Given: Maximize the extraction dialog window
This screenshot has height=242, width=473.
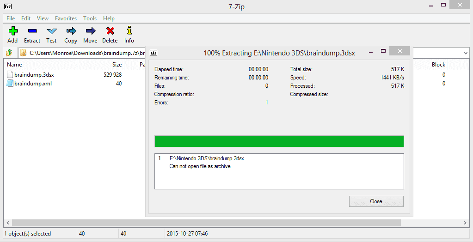Looking at the screenshot, I should point(383,51).
